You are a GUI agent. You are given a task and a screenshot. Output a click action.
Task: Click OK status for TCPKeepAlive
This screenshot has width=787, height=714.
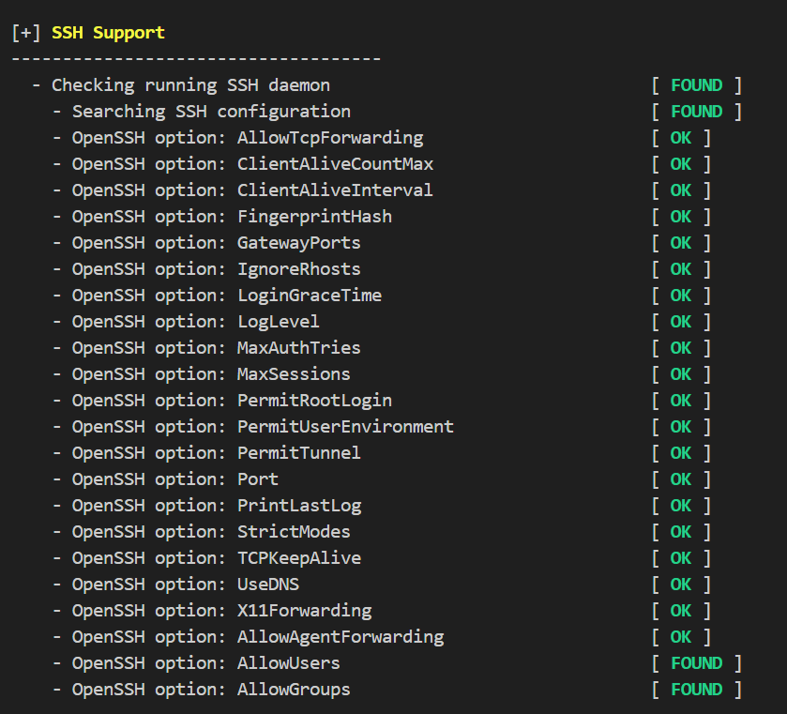click(x=681, y=558)
